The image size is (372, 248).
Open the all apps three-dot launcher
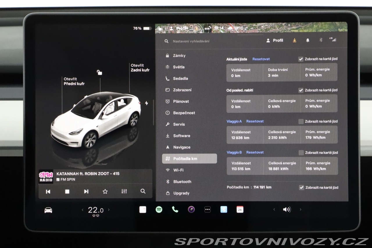(208, 210)
